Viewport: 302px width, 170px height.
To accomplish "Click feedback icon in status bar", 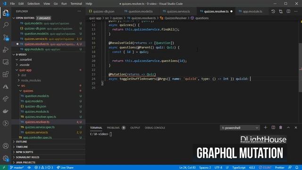I will pos(290,168).
